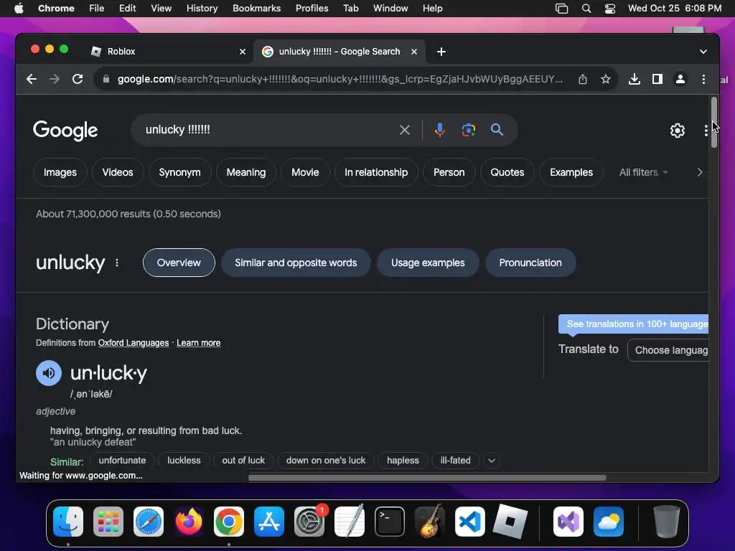Open the share page icon in address bar

583,79
